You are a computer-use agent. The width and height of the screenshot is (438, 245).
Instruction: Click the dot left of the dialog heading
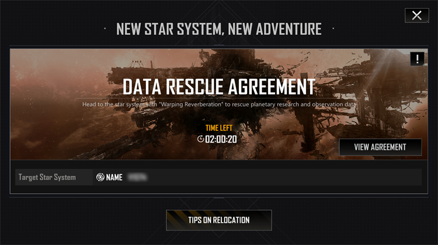coord(105,29)
